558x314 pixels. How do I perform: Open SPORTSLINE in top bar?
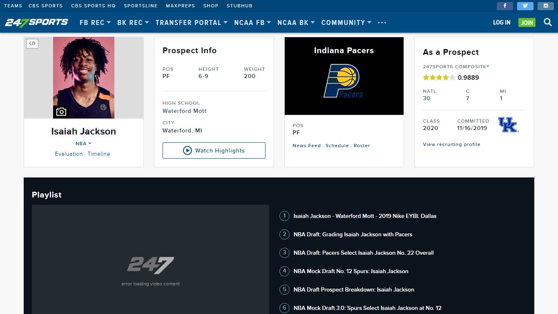pyautogui.click(x=141, y=6)
